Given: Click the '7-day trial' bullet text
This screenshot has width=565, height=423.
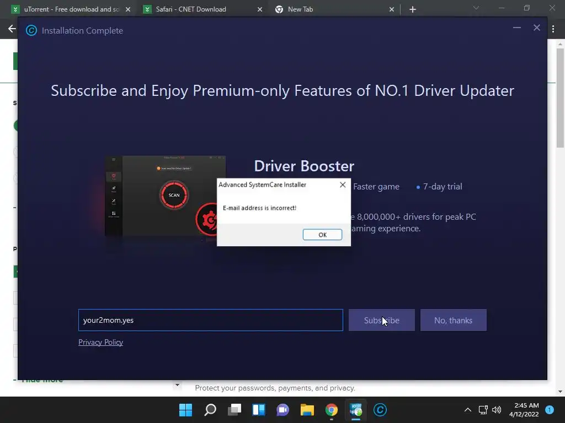Looking at the screenshot, I should click(442, 187).
